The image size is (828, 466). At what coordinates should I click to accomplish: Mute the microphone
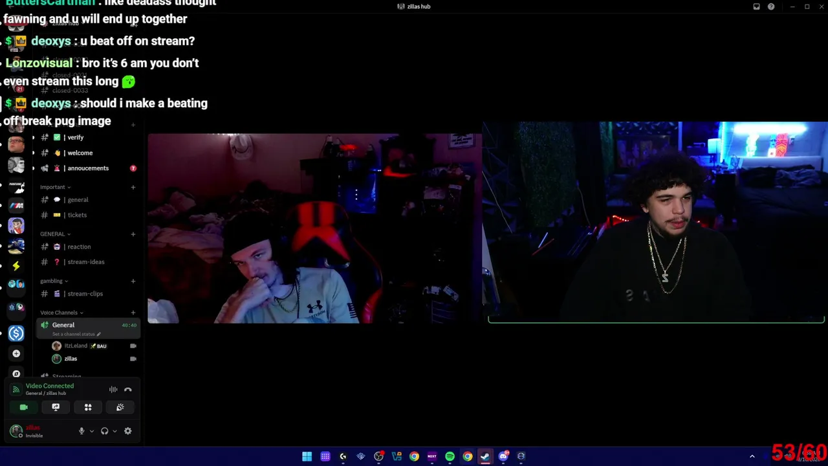(x=82, y=431)
